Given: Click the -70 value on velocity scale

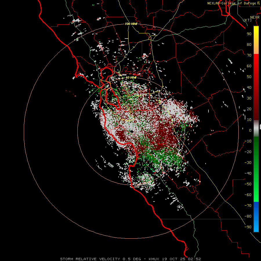Looking at the screenshot, I should (248, 206).
